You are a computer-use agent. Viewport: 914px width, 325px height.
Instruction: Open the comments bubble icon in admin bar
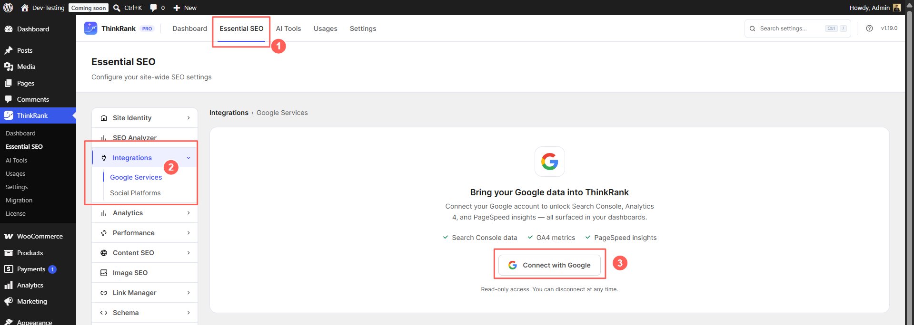tap(153, 8)
